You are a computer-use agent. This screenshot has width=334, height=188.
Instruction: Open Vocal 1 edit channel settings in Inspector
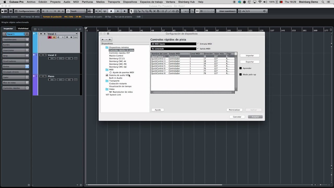[x=27, y=34]
